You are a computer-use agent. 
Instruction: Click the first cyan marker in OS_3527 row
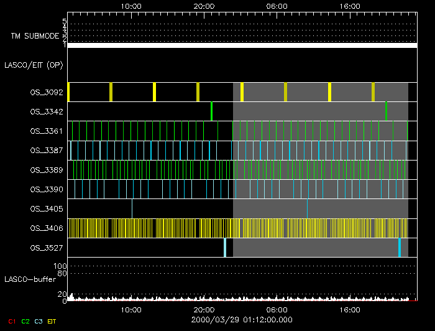coord(224,248)
